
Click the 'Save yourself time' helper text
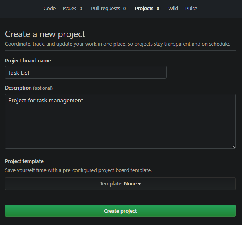pyautogui.click(x=78, y=170)
